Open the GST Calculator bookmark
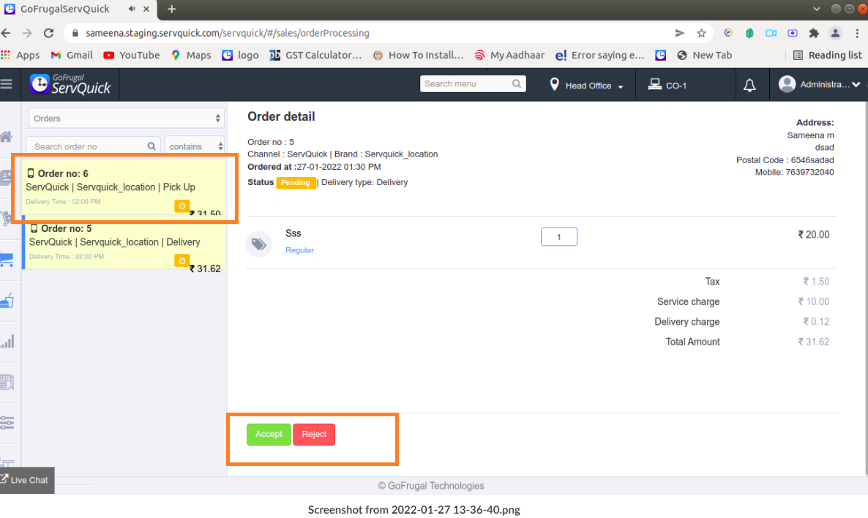868x518 pixels. [x=315, y=55]
